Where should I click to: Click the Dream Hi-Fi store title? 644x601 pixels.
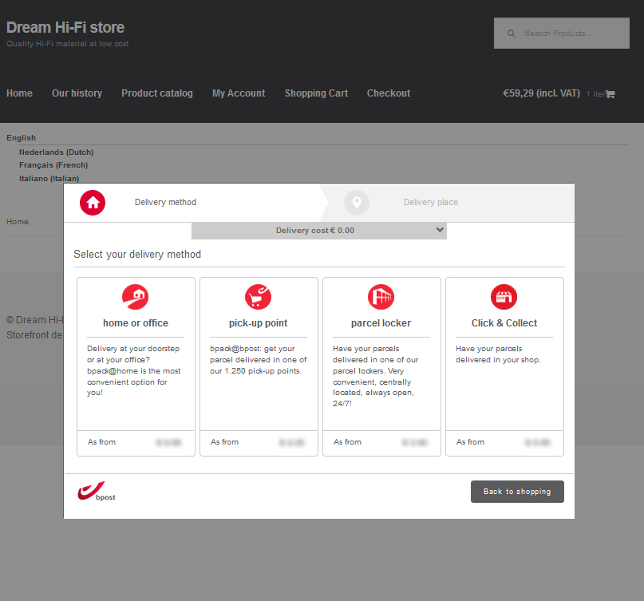[65, 28]
